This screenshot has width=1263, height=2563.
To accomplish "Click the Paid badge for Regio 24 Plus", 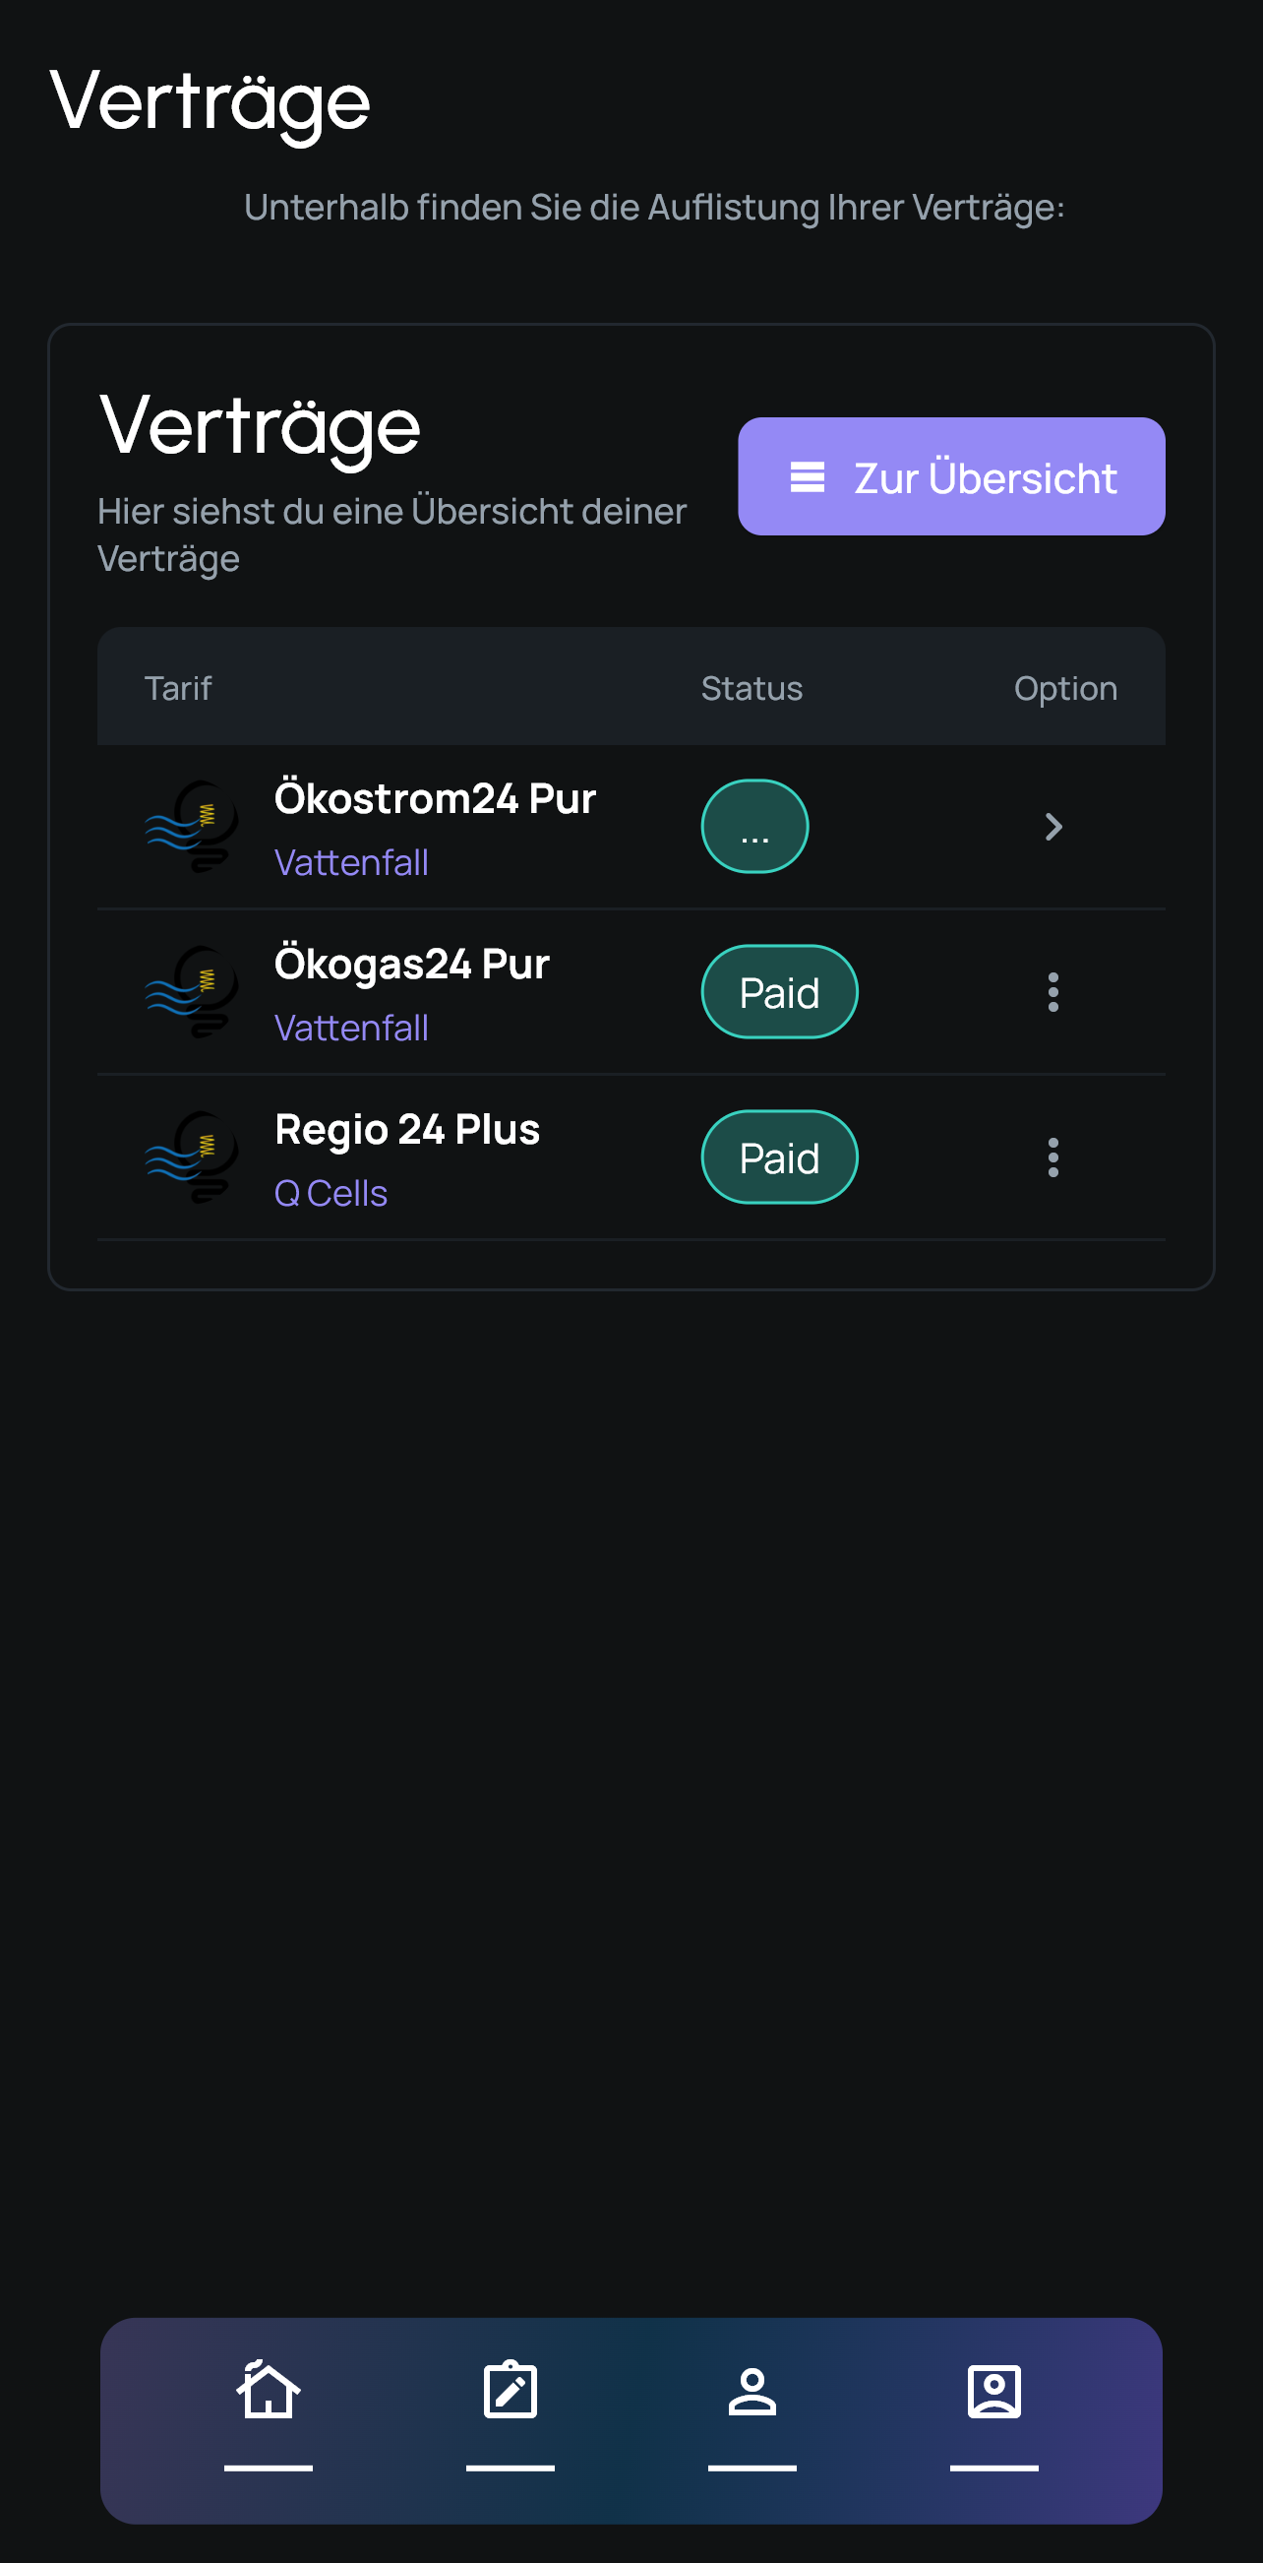I will 779,1157.
